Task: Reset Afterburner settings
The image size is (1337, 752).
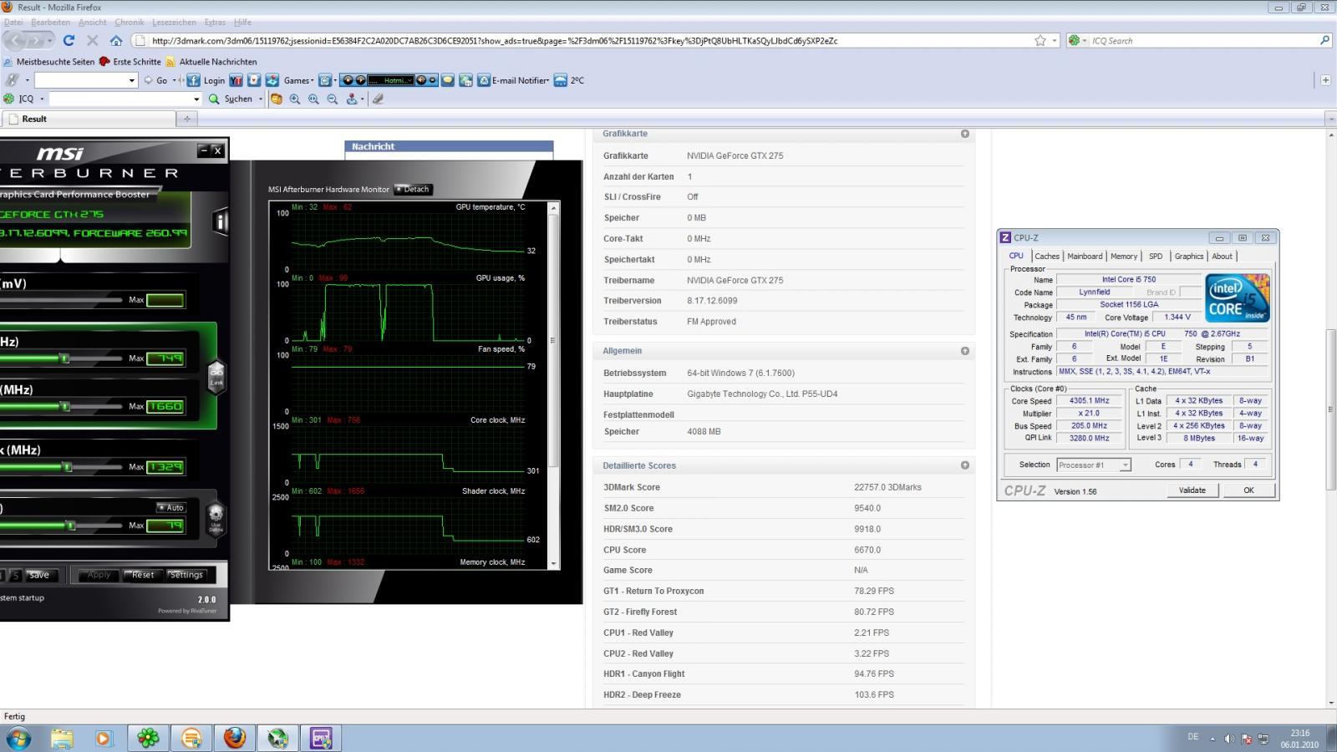Action: [x=143, y=575]
